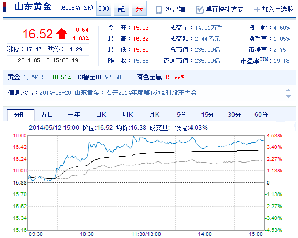Click the 今开 value 15.93
Screen dimensions: 298x238
click(x=141, y=28)
